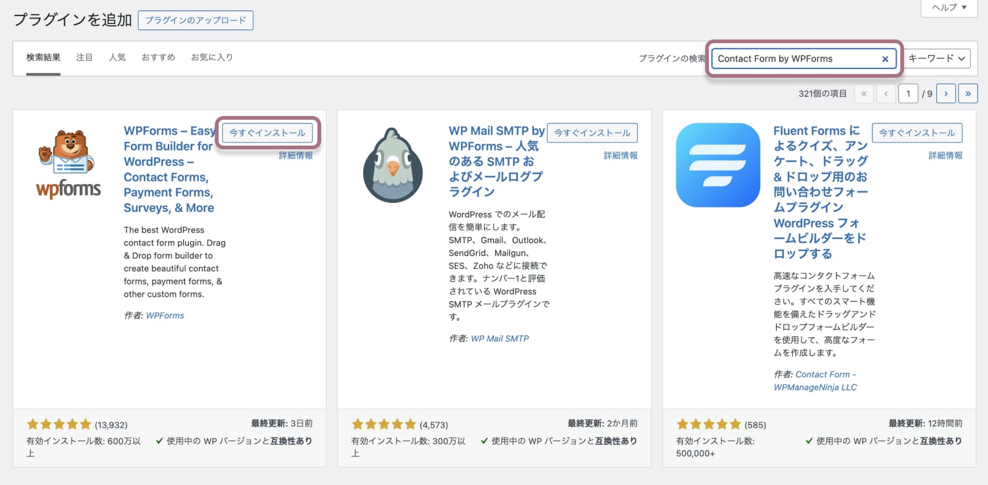Image resolution: width=988 pixels, height=485 pixels.
Task: Click the current page number field
Action: [x=908, y=93]
